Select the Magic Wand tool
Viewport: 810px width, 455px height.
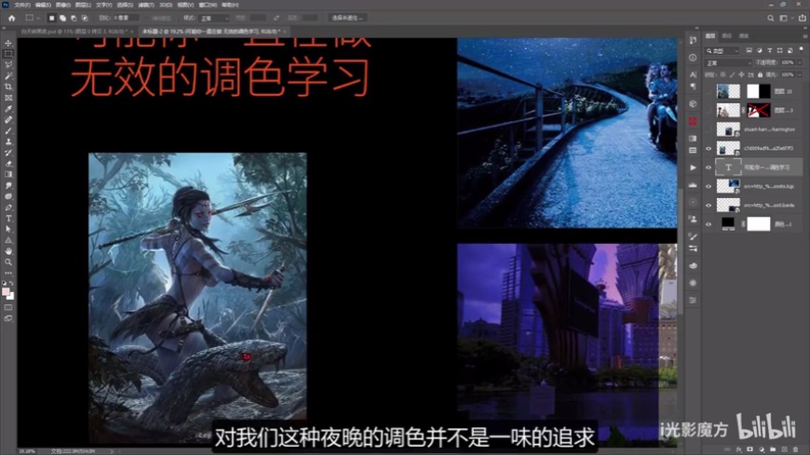(x=8, y=75)
